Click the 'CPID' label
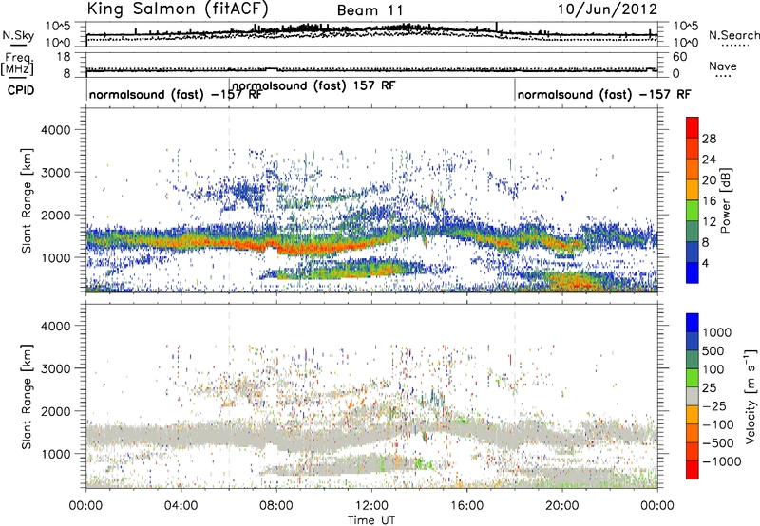Image resolution: width=760 pixels, height=526 pixels. 21,90
